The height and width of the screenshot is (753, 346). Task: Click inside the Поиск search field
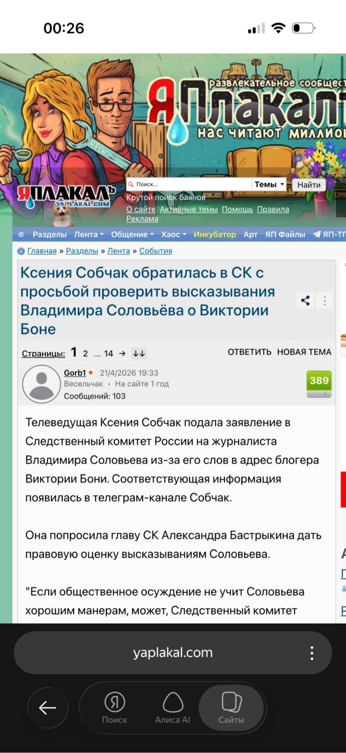(189, 184)
